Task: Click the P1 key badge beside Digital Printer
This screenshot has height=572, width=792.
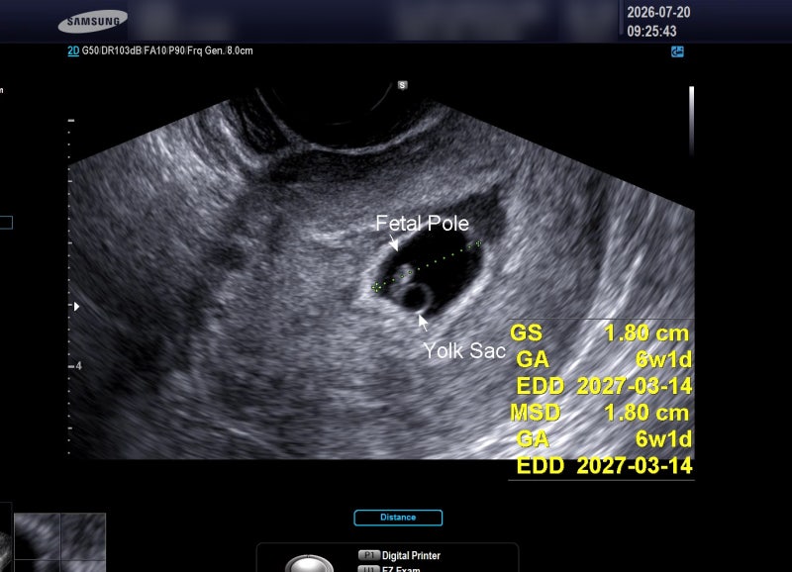Action: pyautogui.click(x=368, y=555)
